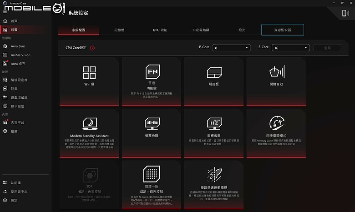Switch to the GPU 效能 tab
Screen dimensions: 355x212
(x=160, y=30)
